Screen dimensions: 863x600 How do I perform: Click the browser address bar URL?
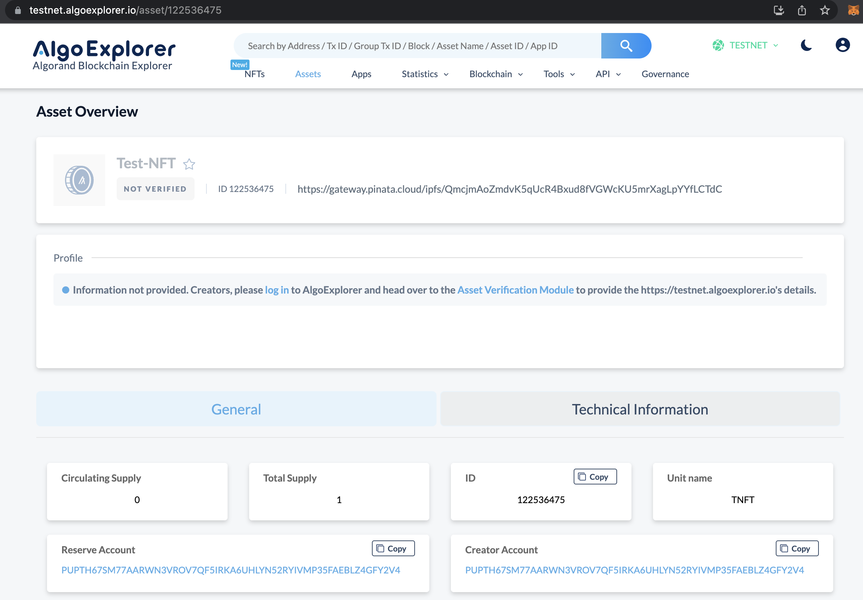(x=125, y=10)
